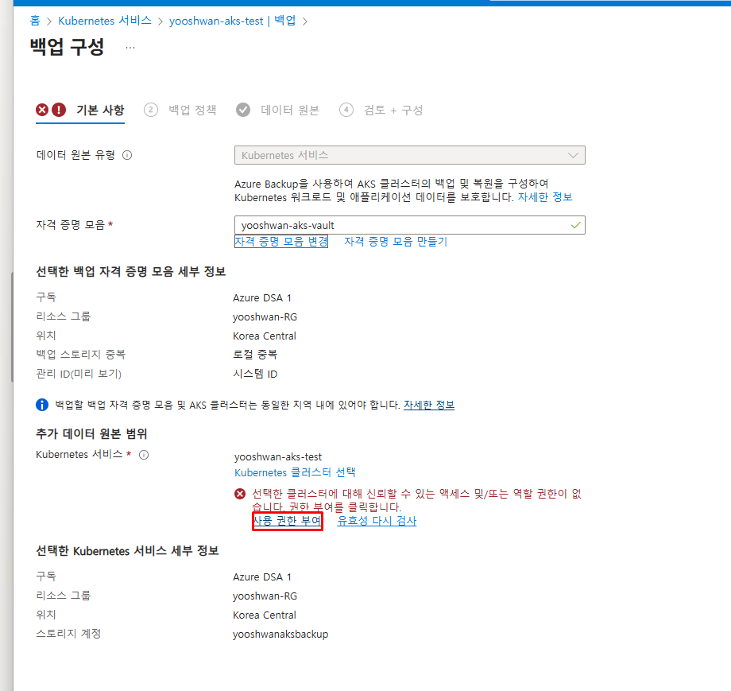Click checkmark icon of 데이터 원본 step
Screen dimensions: 731x691
coord(243,110)
